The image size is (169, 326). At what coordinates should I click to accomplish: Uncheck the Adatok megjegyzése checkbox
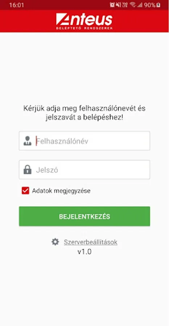(25, 191)
